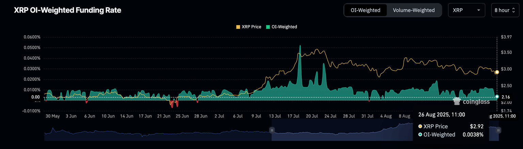Click the green OI-Weighted legend color swatch
This screenshot has width=523, height=149.
click(x=267, y=27)
